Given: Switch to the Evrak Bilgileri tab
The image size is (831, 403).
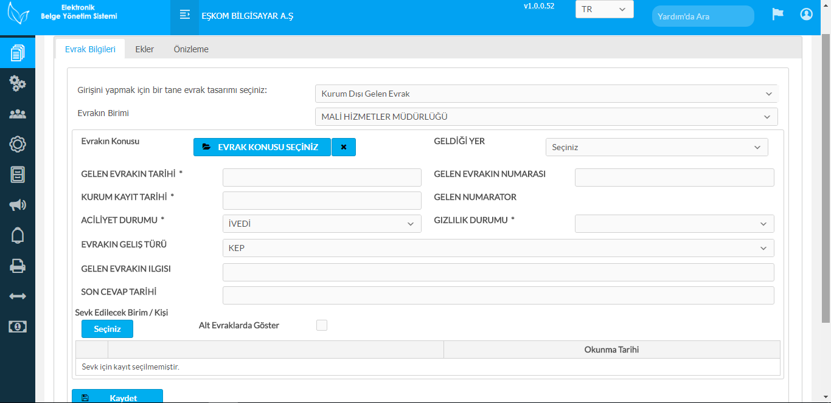Looking at the screenshot, I should pos(90,49).
